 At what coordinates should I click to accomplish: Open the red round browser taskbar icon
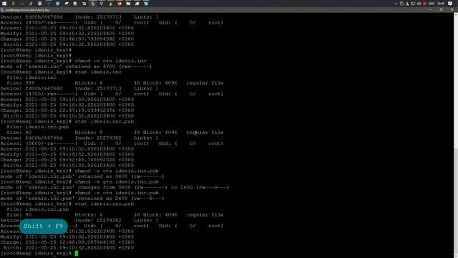(x=120, y=4)
